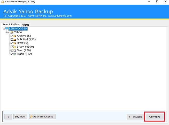
Task: Uncheck the Sent (736) checkbox
Action: [12, 50]
